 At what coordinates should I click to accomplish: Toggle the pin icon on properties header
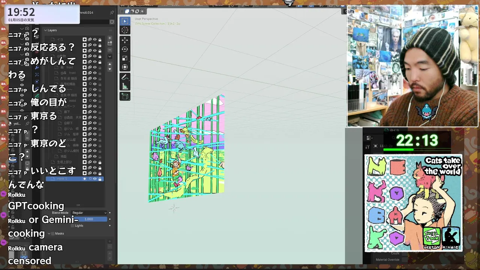coord(112,12)
